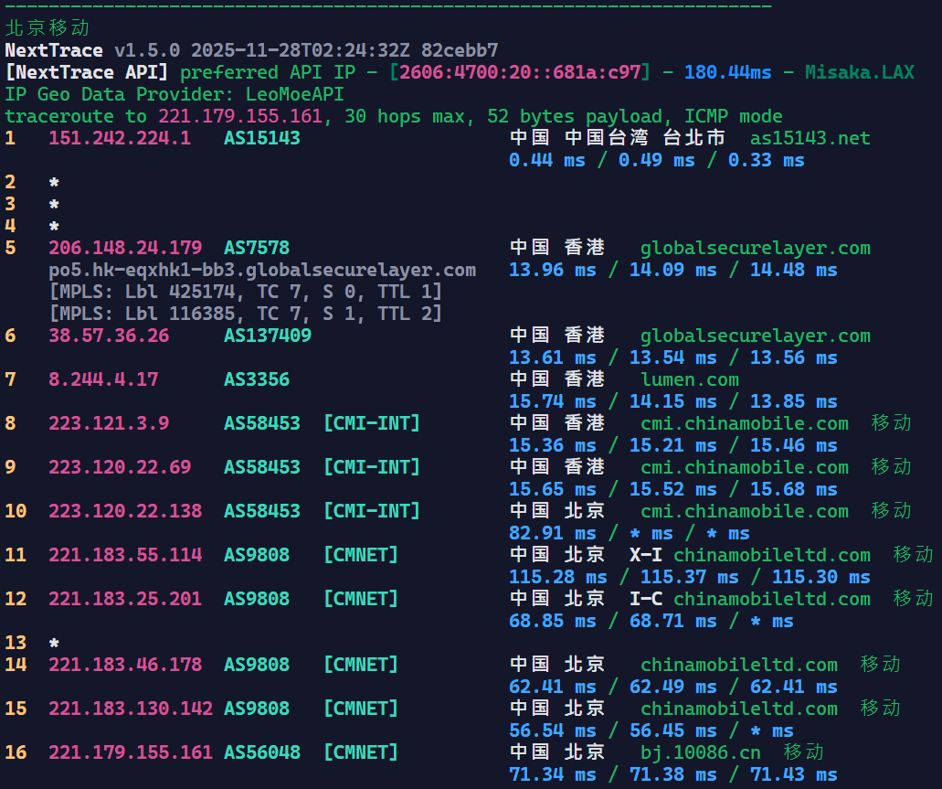Viewport: 942px width, 789px height.
Task: Click hop 15 IP 221.183.130.142
Action: (131, 709)
